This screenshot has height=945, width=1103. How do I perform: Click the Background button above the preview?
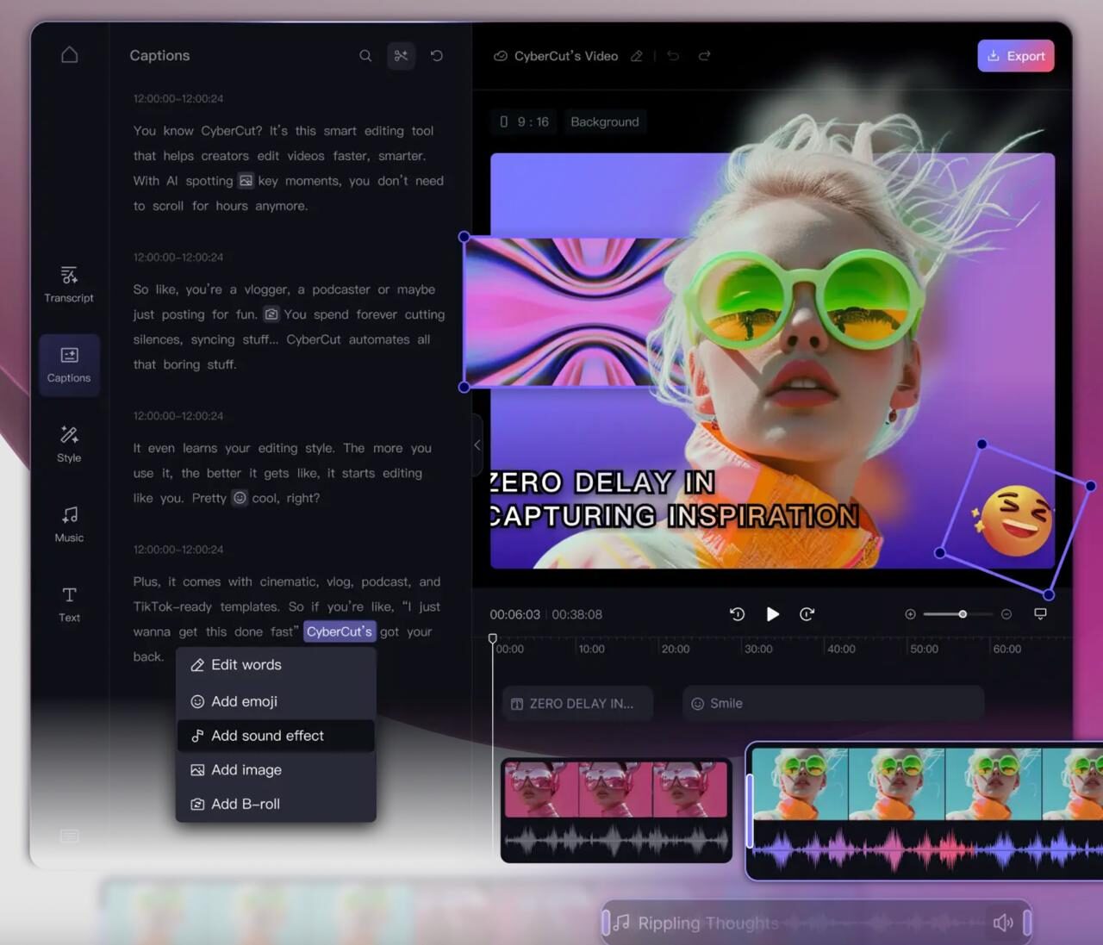tap(604, 121)
